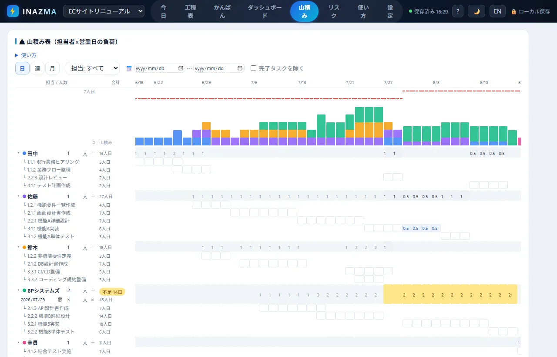The height and width of the screenshot is (357, 557).
Task: Click the plus icon in the 全員 row
Action: click(x=93, y=343)
